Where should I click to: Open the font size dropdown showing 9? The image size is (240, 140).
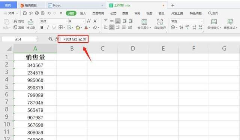click(x=84, y=21)
